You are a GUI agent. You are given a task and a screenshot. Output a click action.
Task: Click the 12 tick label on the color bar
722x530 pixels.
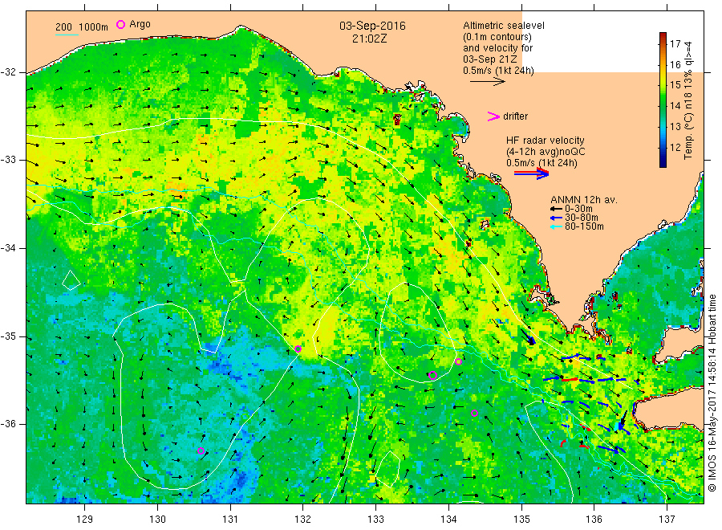click(675, 148)
